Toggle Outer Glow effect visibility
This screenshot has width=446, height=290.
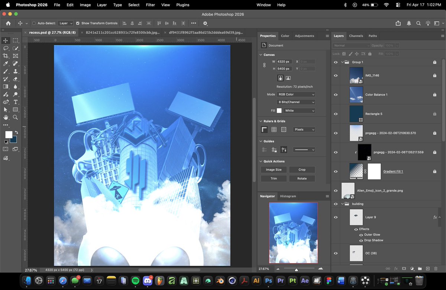[x=361, y=235]
